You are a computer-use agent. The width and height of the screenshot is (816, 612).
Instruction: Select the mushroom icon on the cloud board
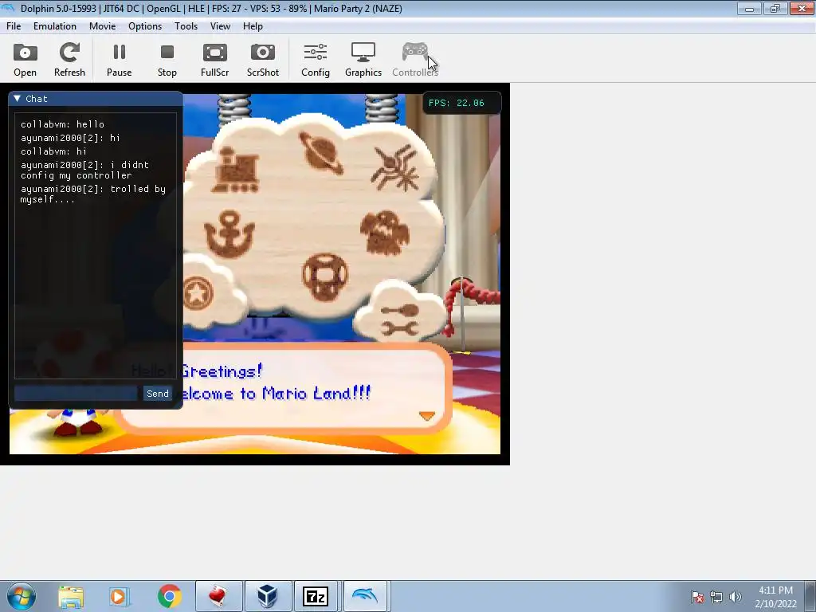click(325, 277)
